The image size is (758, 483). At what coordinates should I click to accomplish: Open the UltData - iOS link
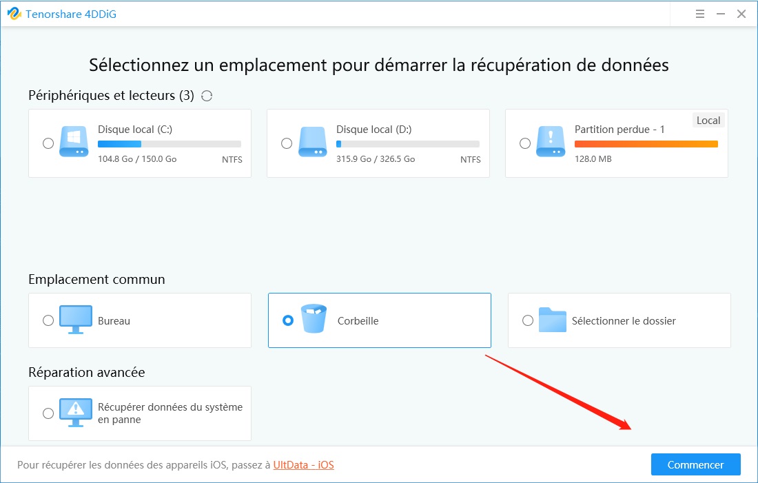tap(304, 464)
